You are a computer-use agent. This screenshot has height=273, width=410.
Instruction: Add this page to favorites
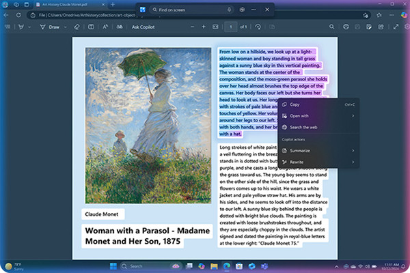[x=366, y=15]
